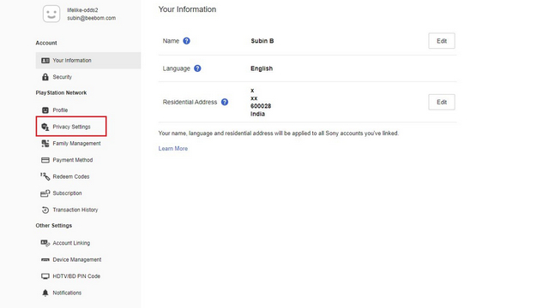The width and height of the screenshot is (549, 308).
Task: Click the Account section heading
Action: tap(46, 43)
